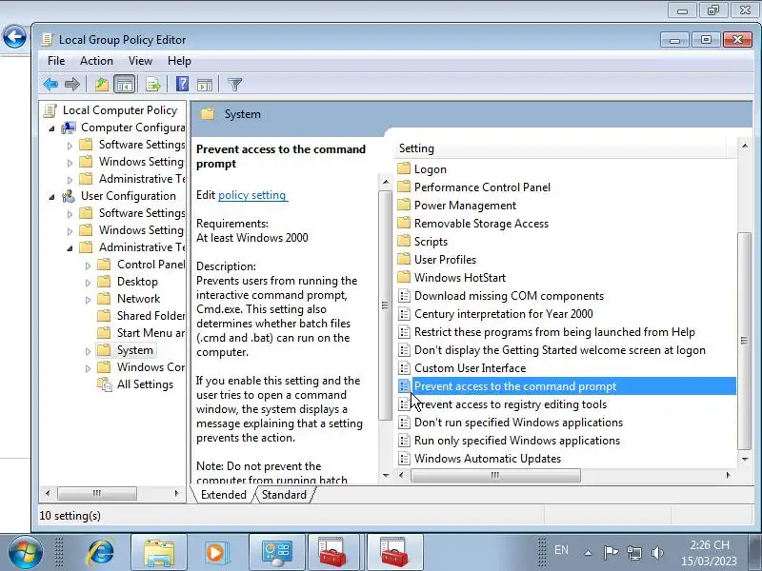Expand Windows Settings under Computer Configuration

click(x=70, y=163)
